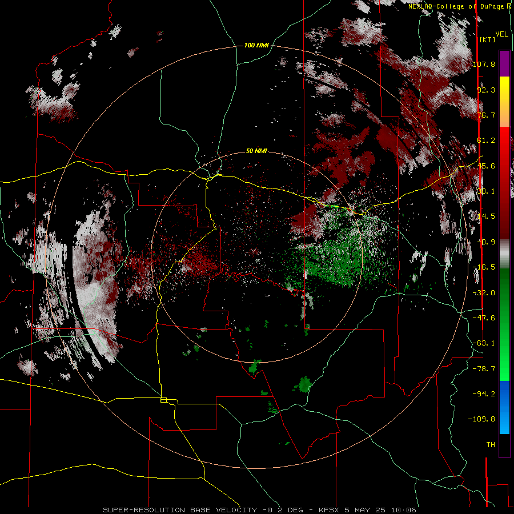
Task: Click the 30.1 value on velocity scale
Action: [x=486, y=191]
